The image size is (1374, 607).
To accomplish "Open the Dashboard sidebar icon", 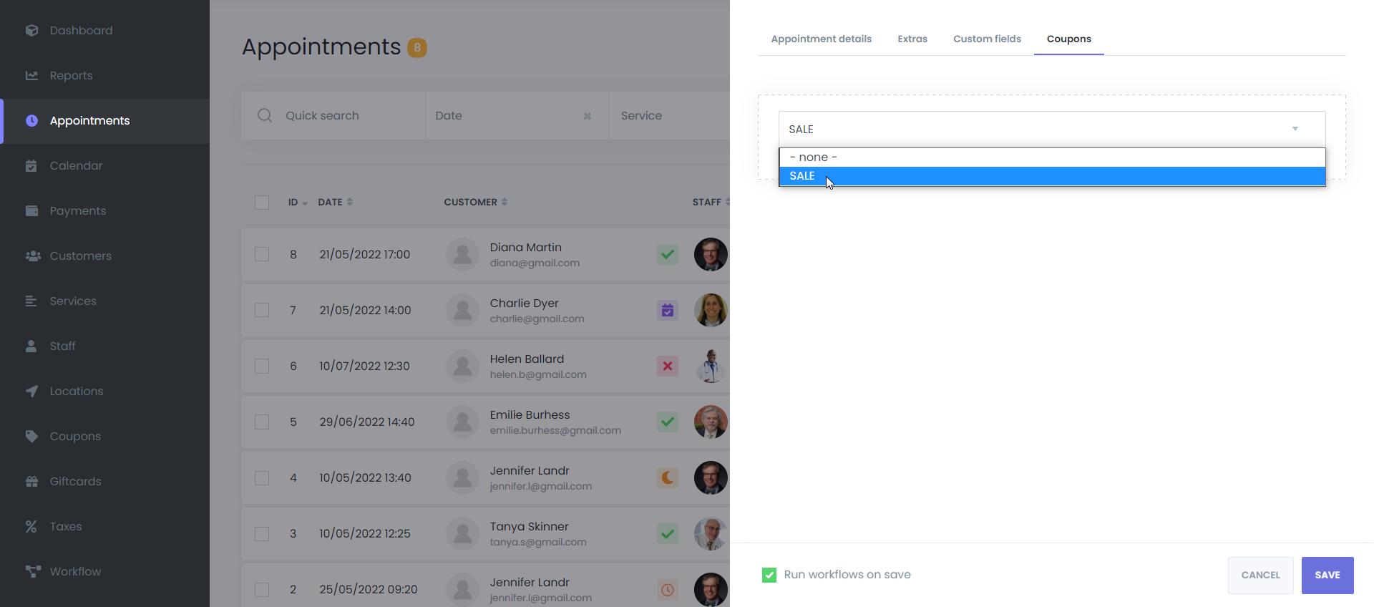I will point(31,30).
